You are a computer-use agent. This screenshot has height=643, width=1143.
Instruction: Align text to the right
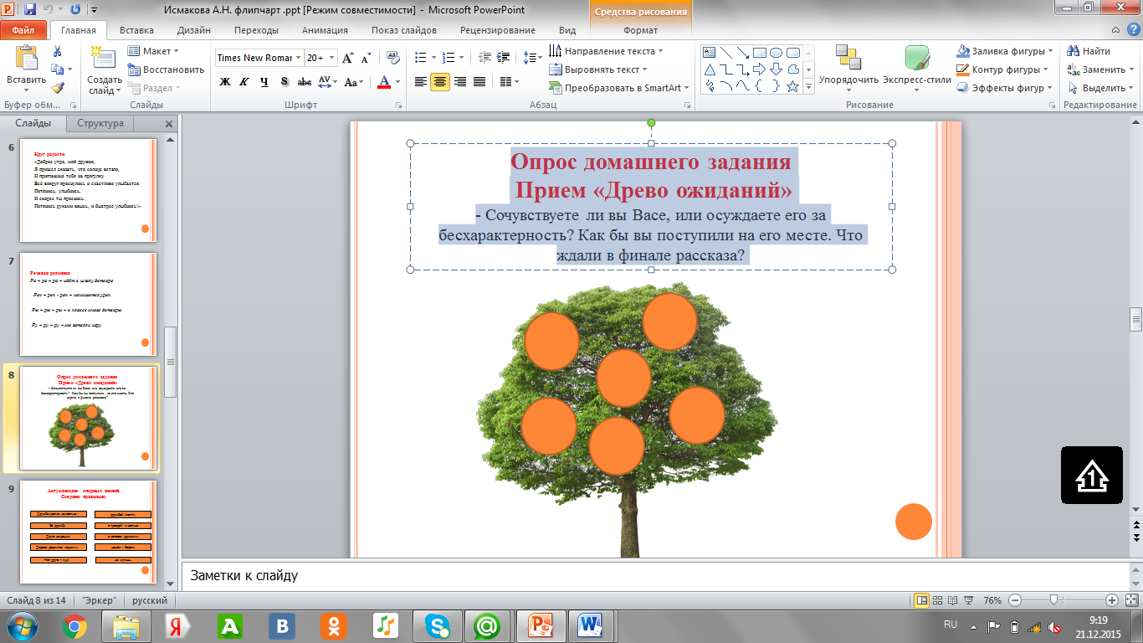click(460, 82)
